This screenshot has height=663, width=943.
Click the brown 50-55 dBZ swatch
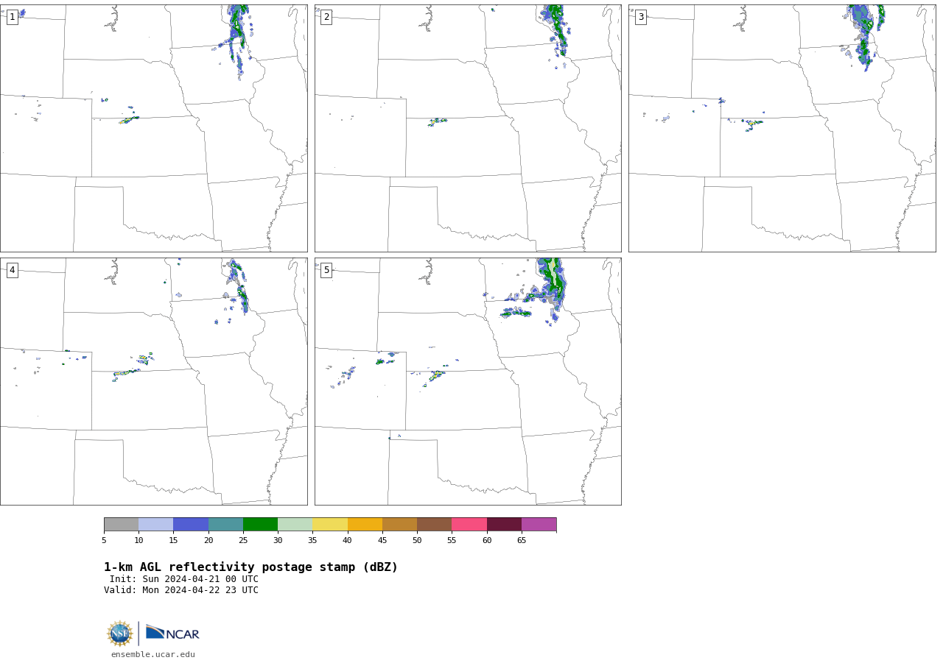tap(435, 525)
